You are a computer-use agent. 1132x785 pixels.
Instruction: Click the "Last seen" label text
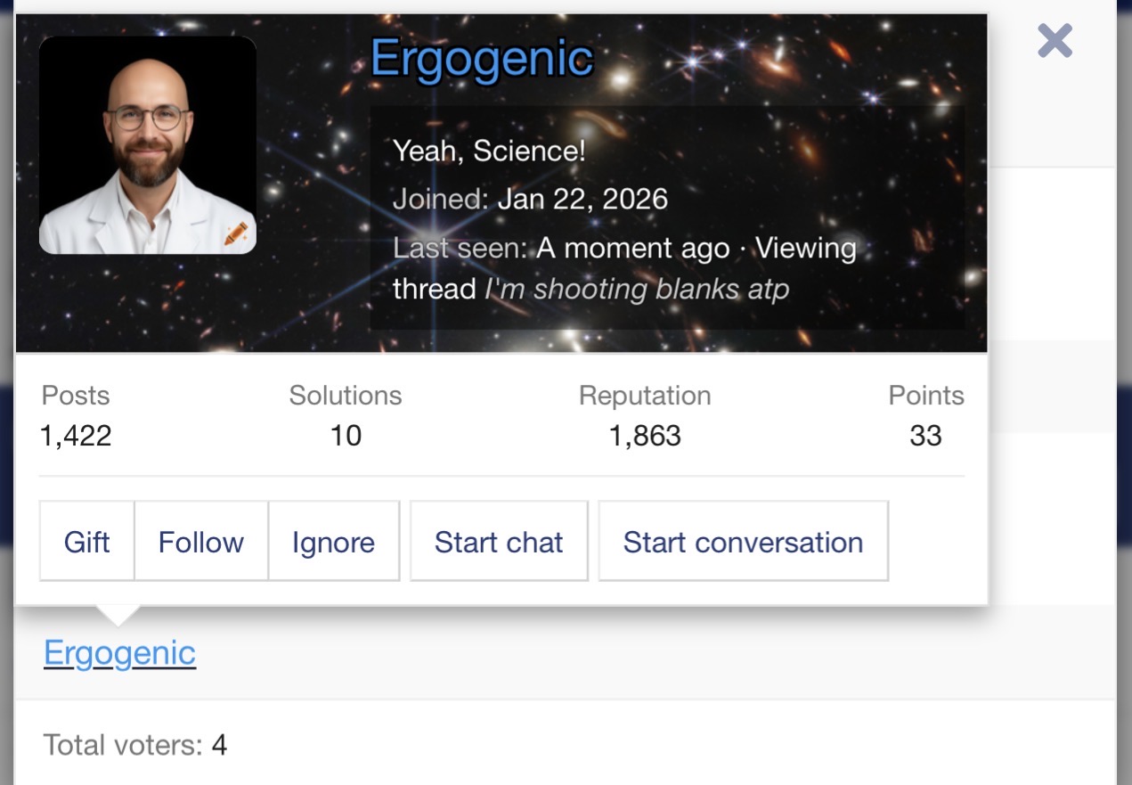tap(459, 249)
